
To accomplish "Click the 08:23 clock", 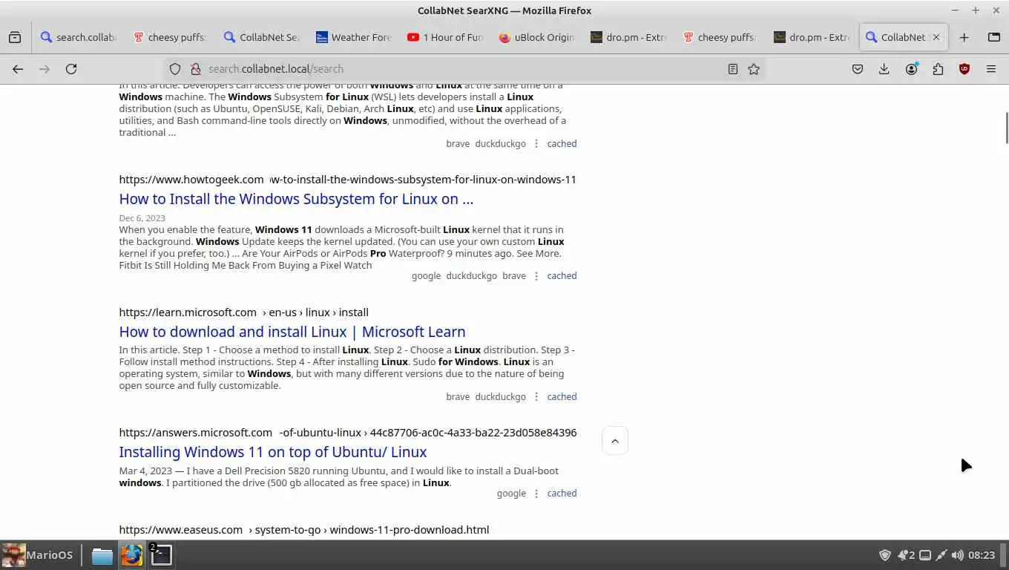I will point(982,555).
